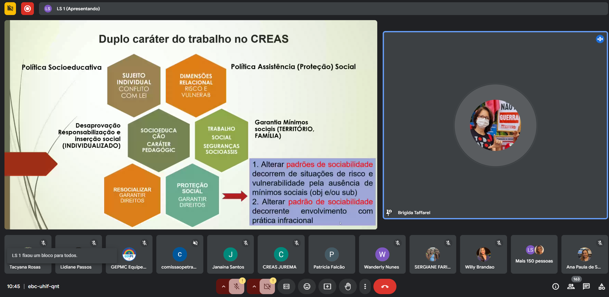Leave the call with red hang-up button
This screenshot has height=297, width=609.
point(385,286)
